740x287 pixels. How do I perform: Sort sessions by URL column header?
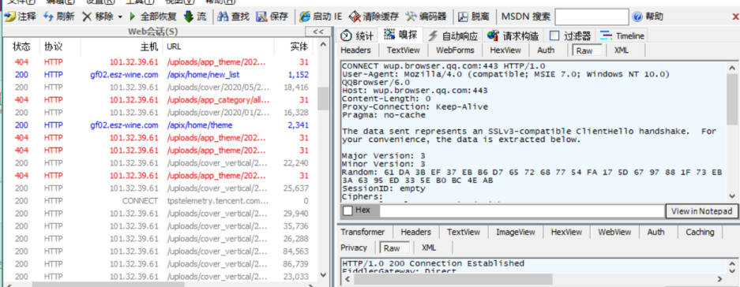(x=219, y=47)
